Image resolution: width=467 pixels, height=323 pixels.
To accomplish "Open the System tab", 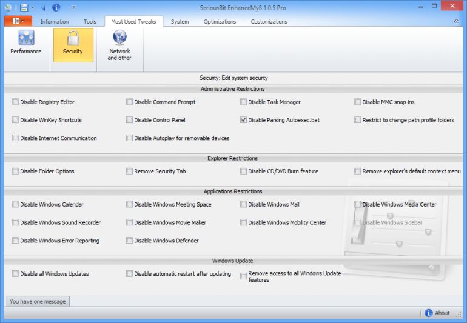I will [180, 21].
